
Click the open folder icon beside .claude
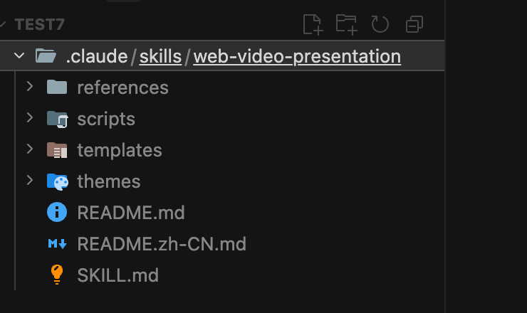coord(46,55)
